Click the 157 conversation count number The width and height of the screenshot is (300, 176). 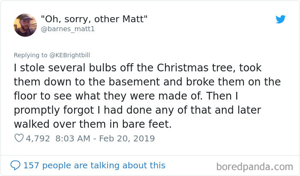[x=30, y=165]
